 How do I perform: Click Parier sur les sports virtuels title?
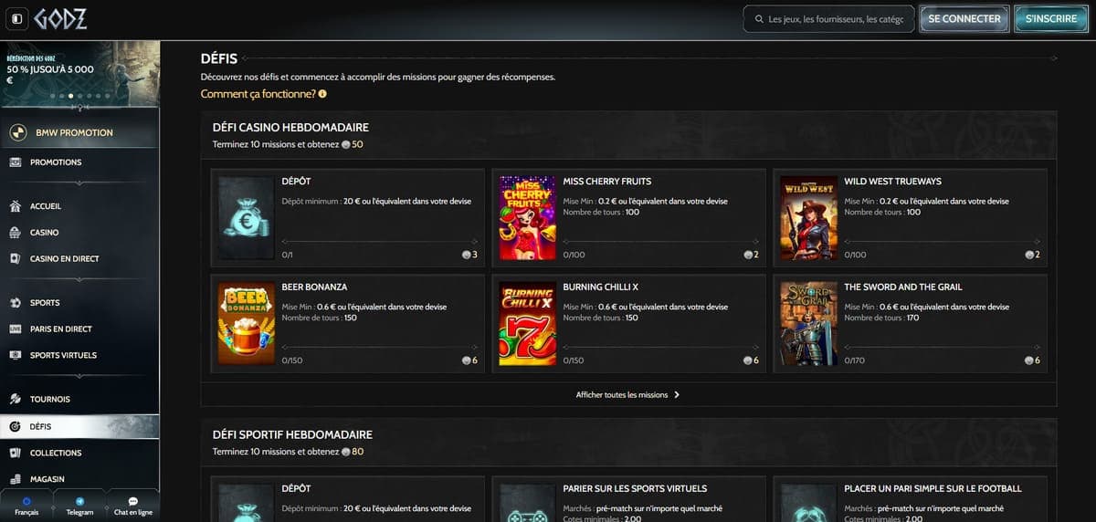click(x=635, y=488)
